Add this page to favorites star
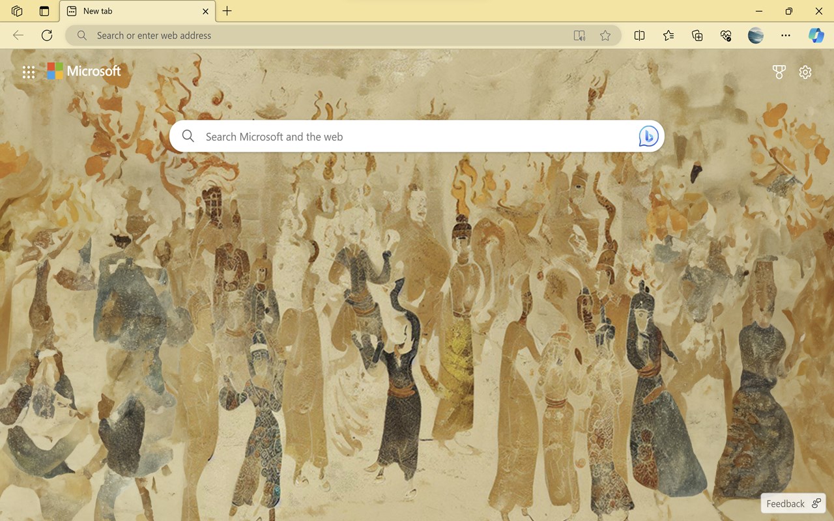This screenshot has height=521, width=834. point(605,36)
